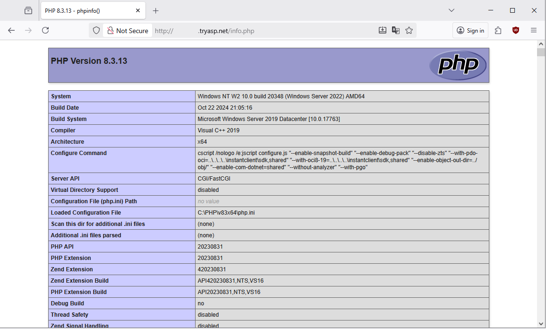The height and width of the screenshot is (329, 546).
Task: Click the Not Secure lock indicator
Action: 128,31
